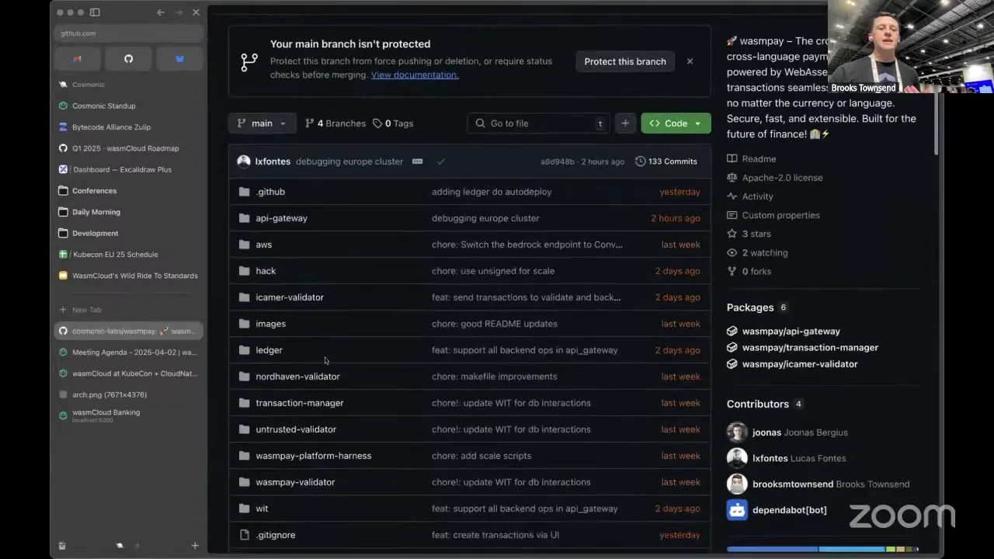This screenshot has height=559, width=994.
Task: Open the pinned Bluesky favorite tile
Action: click(180, 58)
